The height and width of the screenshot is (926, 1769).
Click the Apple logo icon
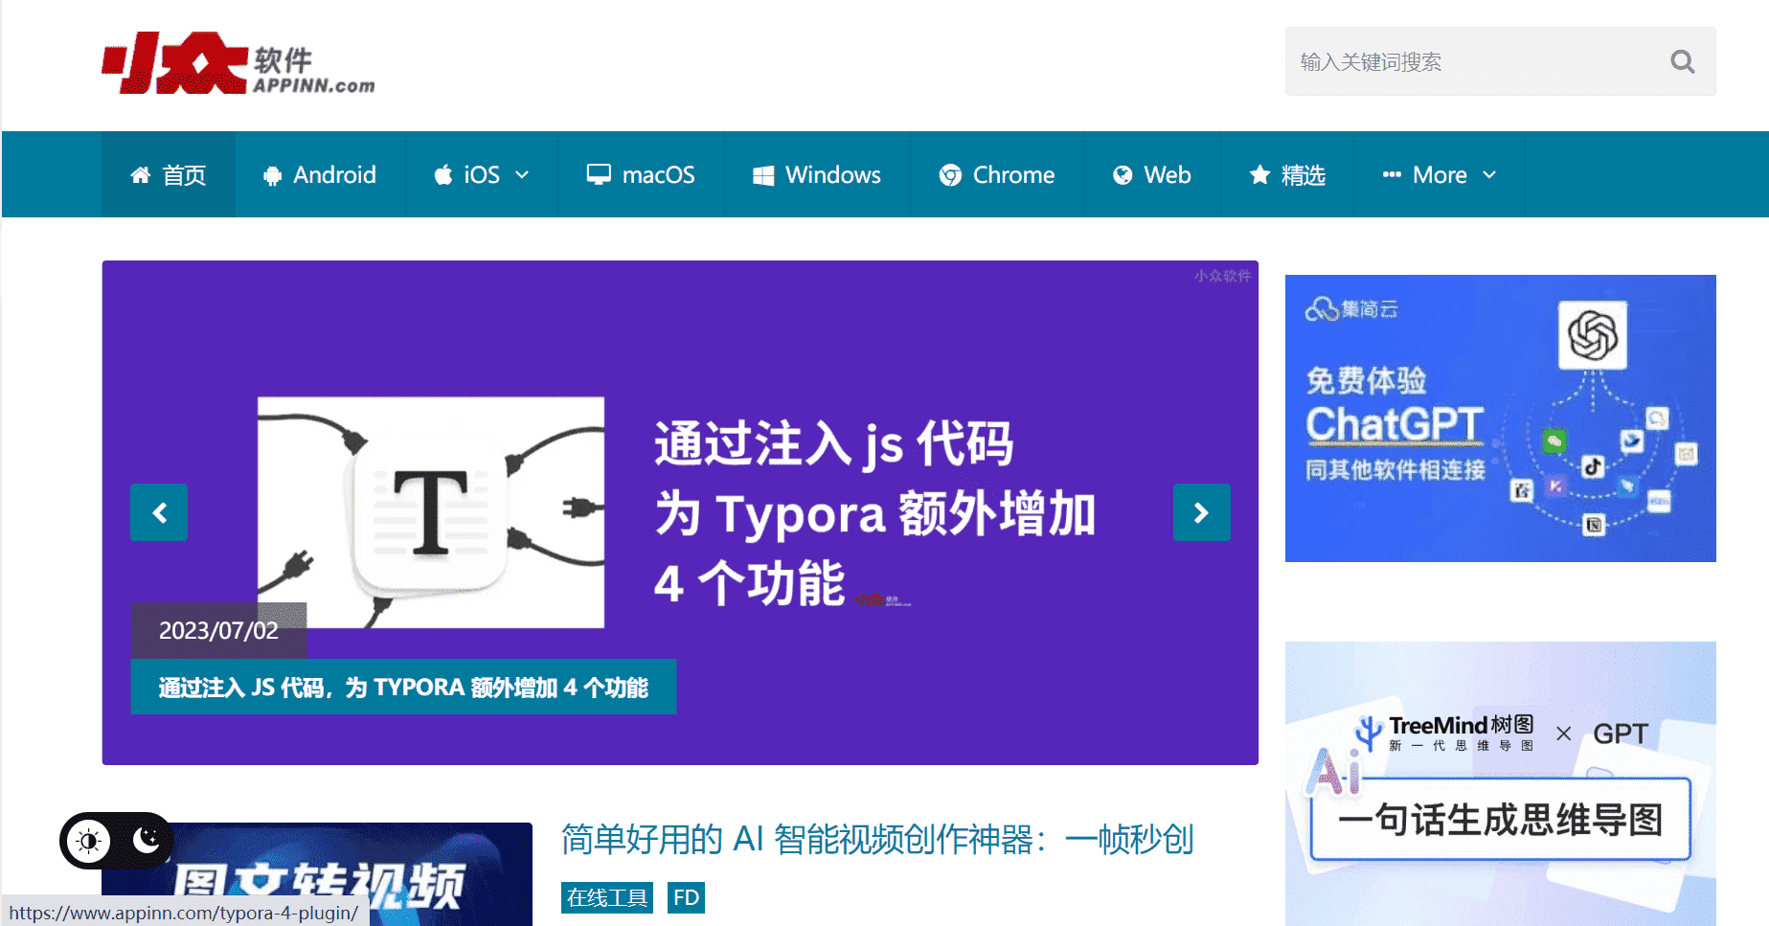[442, 175]
